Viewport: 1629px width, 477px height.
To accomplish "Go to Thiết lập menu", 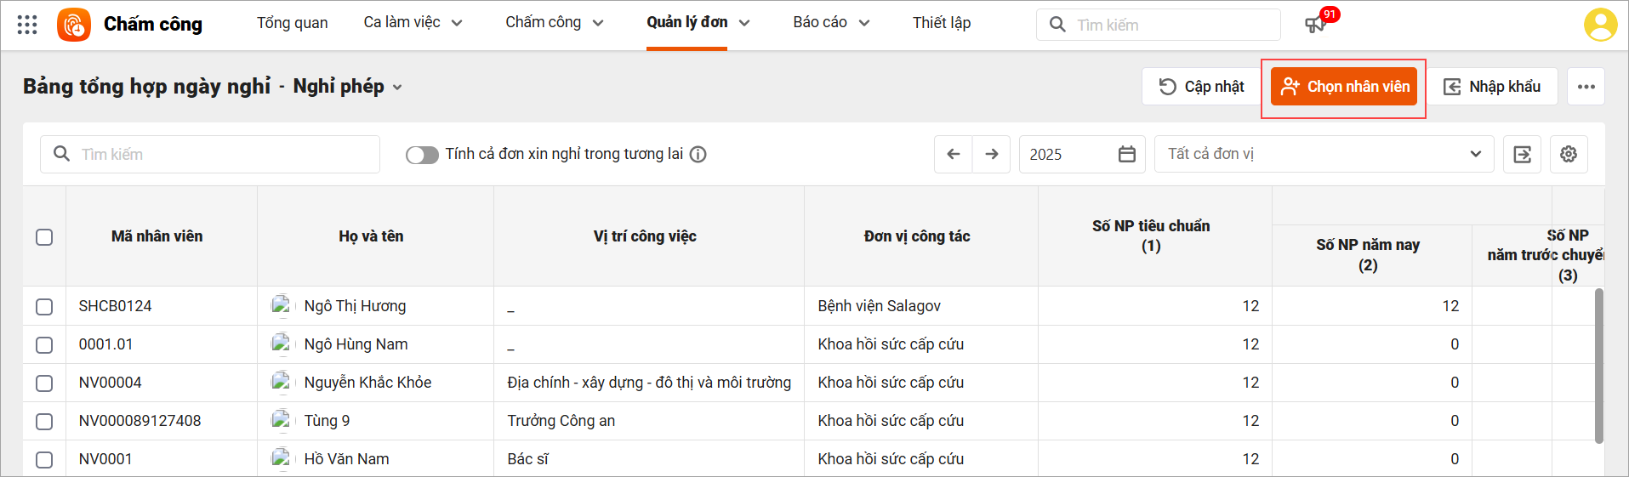I will [x=941, y=23].
